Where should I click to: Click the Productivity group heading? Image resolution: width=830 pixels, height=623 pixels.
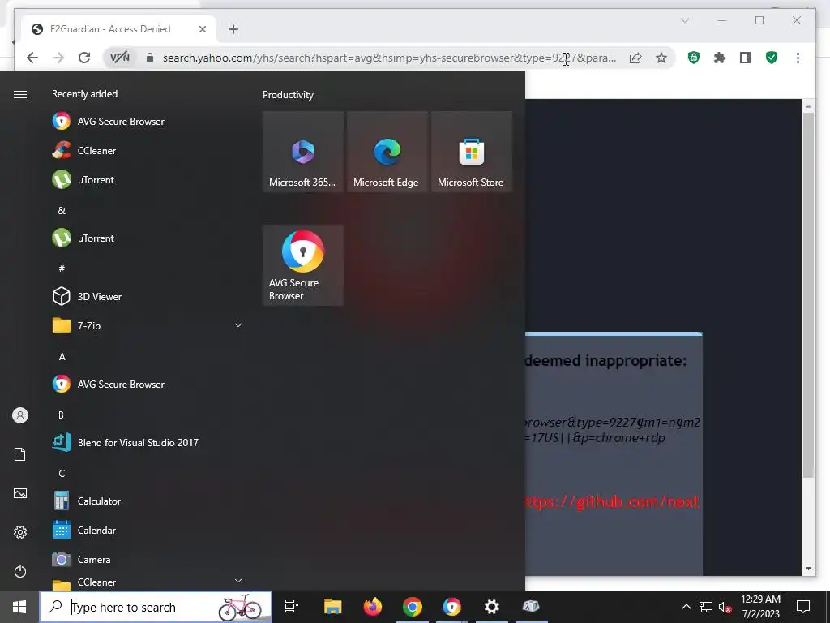288,95
